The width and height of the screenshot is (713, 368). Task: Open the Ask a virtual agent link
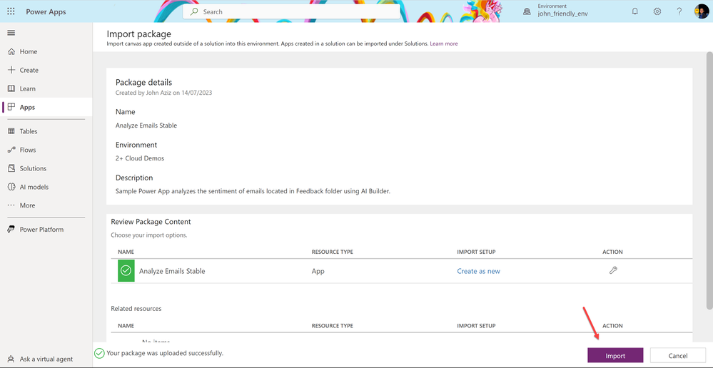pyautogui.click(x=46, y=359)
